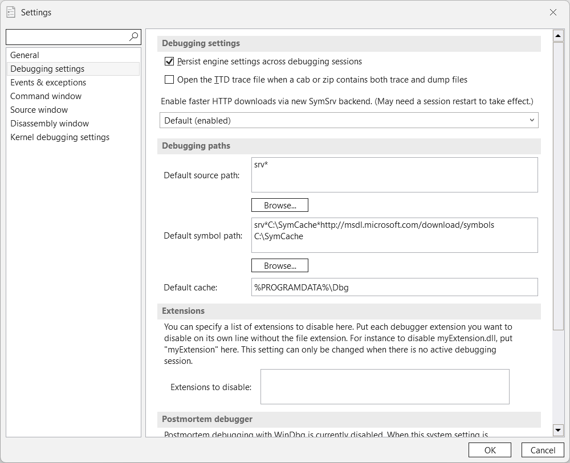The width and height of the screenshot is (570, 463).
Task: Click the Settings window title icon
Action: pos(10,12)
